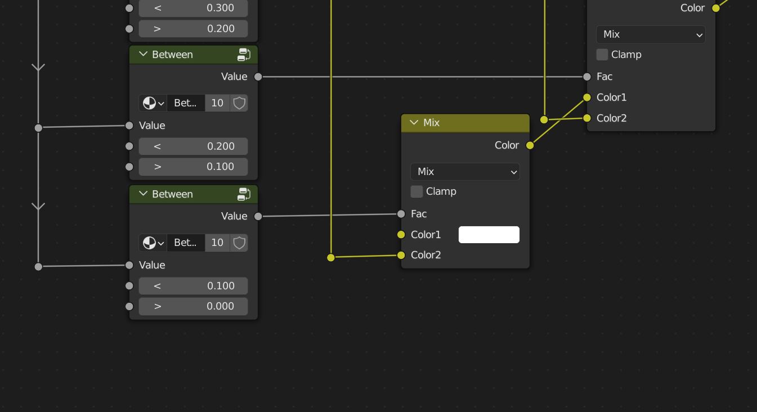Click the less-than 0.100 value field

[x=193, y=286]
